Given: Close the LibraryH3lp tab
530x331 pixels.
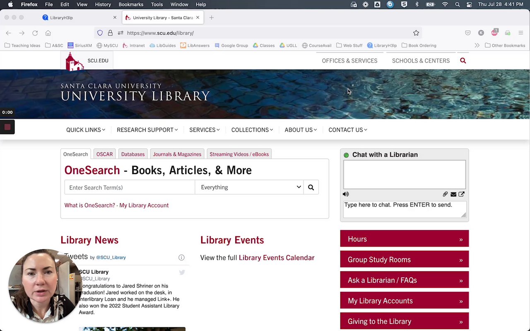Looking at the screenshot, I should point(115,17).
